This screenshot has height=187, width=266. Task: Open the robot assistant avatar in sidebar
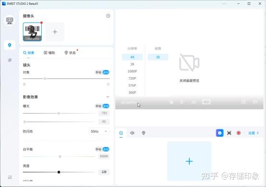click(x=10, y=20)
